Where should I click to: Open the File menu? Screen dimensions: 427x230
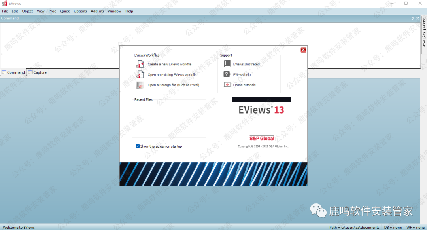(5, 11)
